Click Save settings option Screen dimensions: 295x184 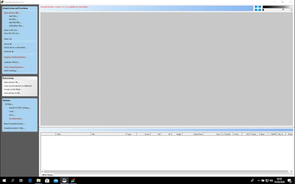pos(12,115)
